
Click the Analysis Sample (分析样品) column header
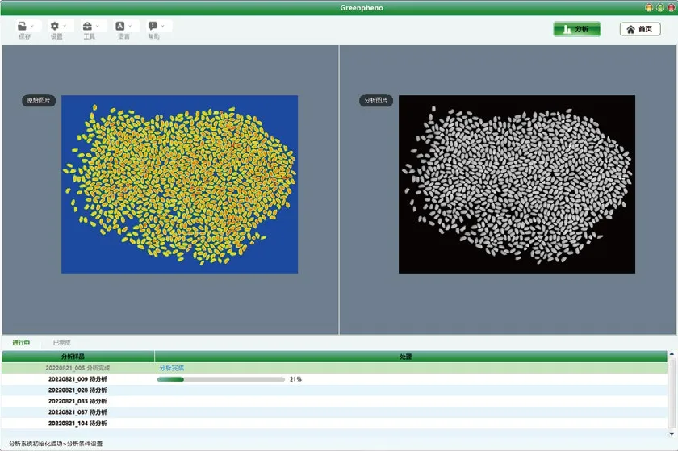point(77,356)
